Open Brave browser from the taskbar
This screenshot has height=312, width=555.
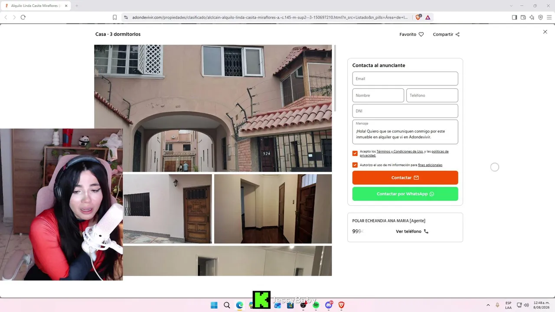(341, 305)
